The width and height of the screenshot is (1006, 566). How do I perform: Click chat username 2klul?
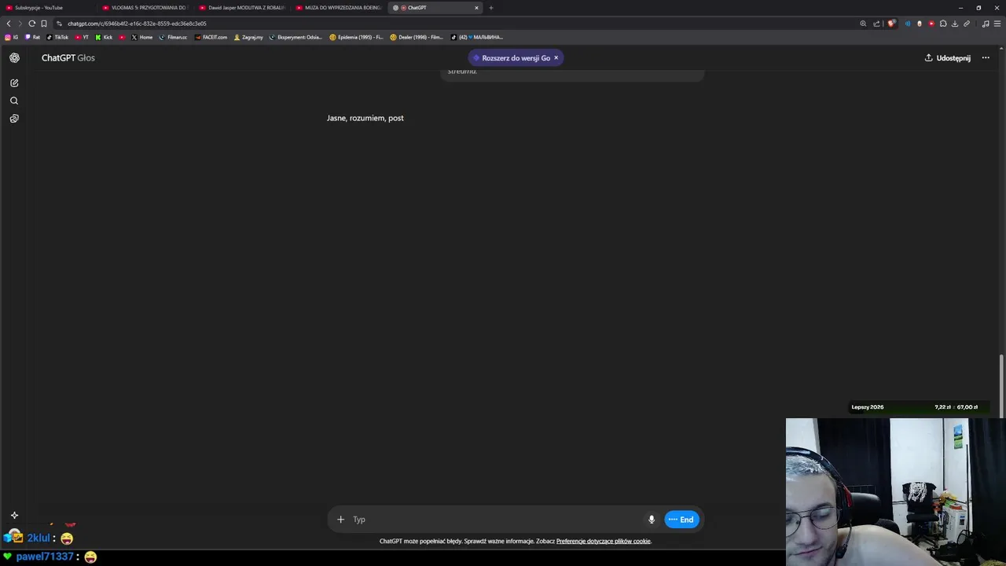[x=39, y=538]
